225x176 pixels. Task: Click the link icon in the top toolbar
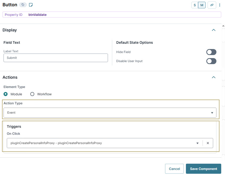click(x=212, y=5)
